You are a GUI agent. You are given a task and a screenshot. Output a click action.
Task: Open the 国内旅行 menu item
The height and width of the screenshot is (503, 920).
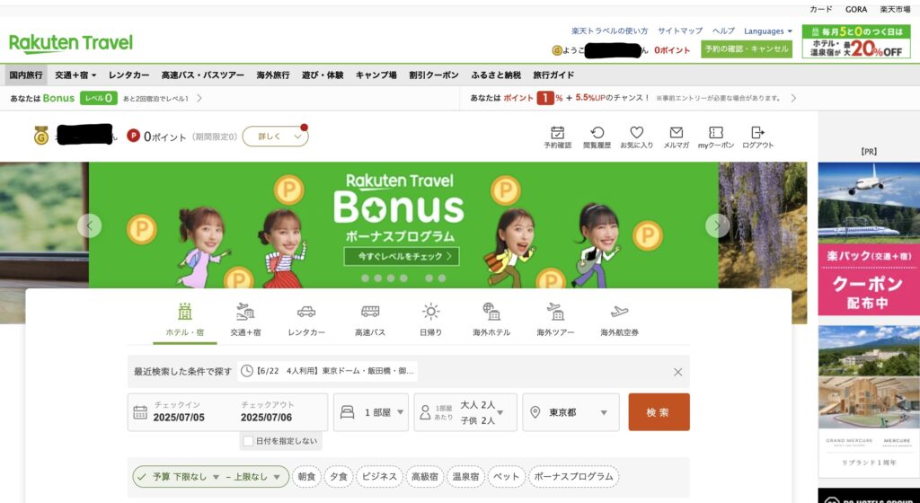(x=26, y=75)
